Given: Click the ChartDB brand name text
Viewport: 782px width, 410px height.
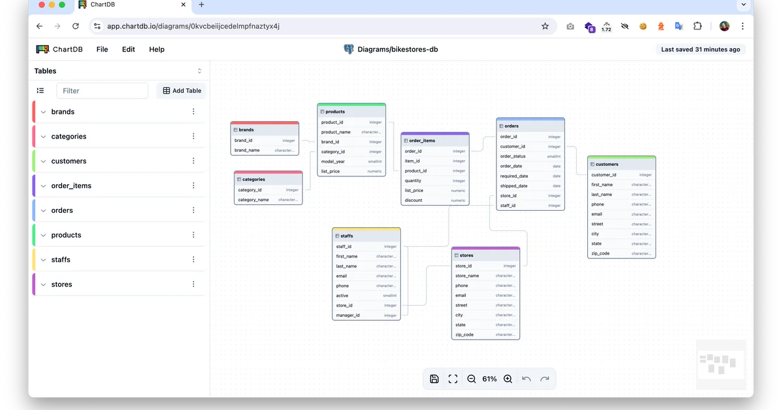Looking at the screenshot, I should coord(68,49).
